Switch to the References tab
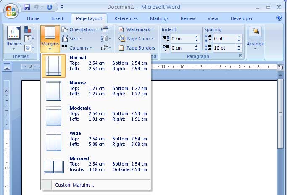 (x=126, y=18)
